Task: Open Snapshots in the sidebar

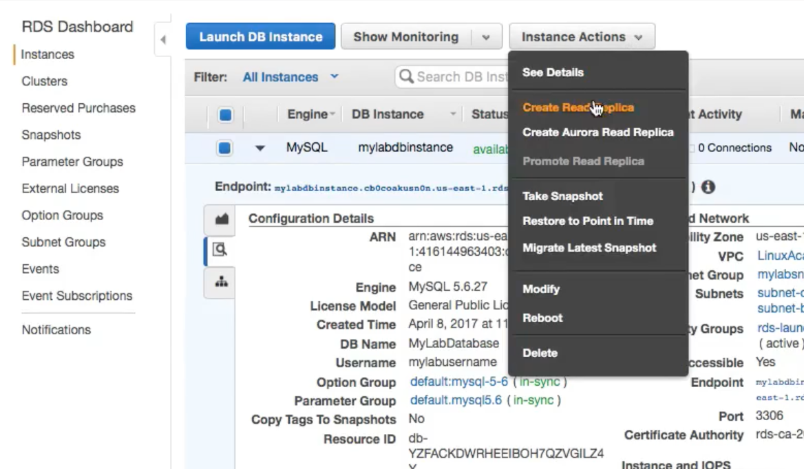Action: pos(51,135)
